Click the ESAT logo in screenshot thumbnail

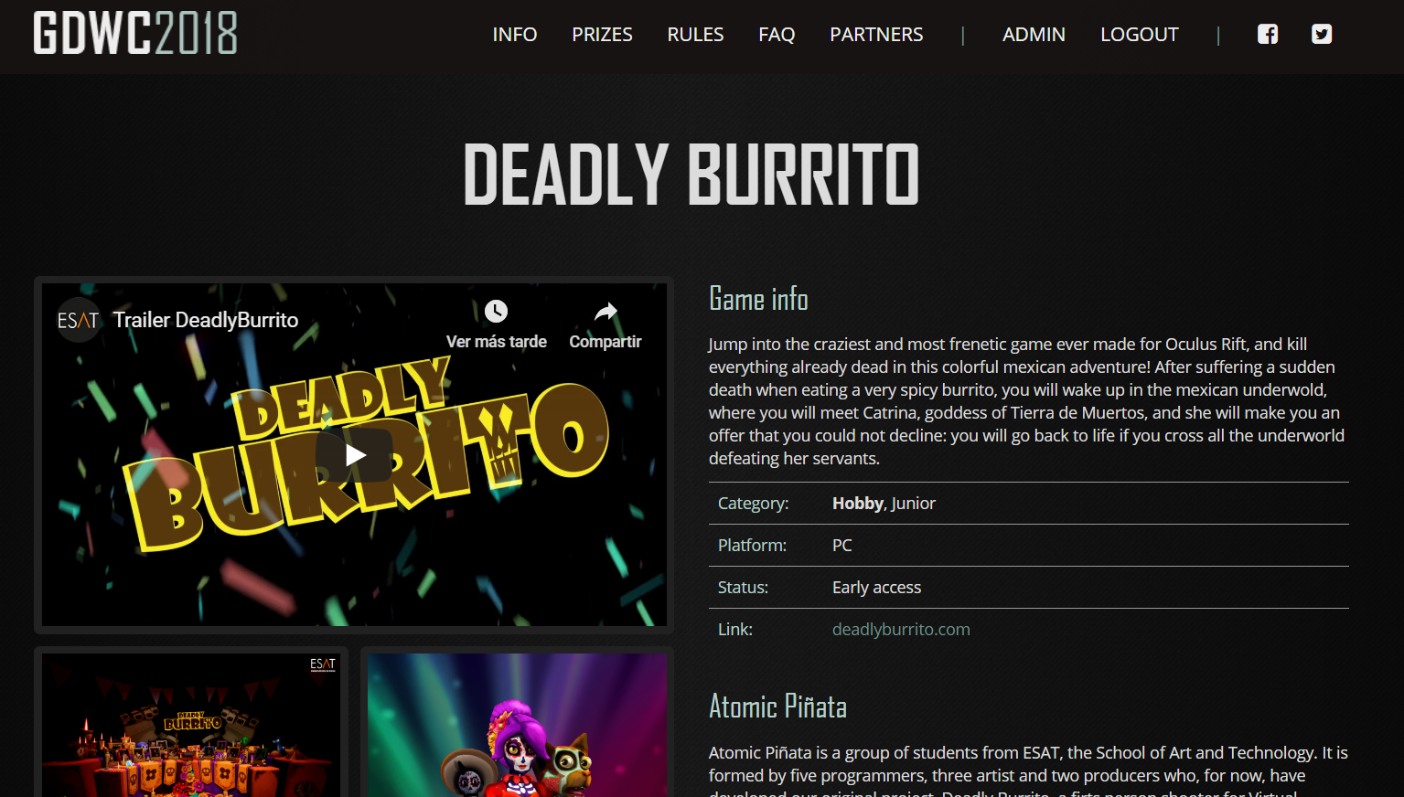pyautogui.click(x=323, y=664)
